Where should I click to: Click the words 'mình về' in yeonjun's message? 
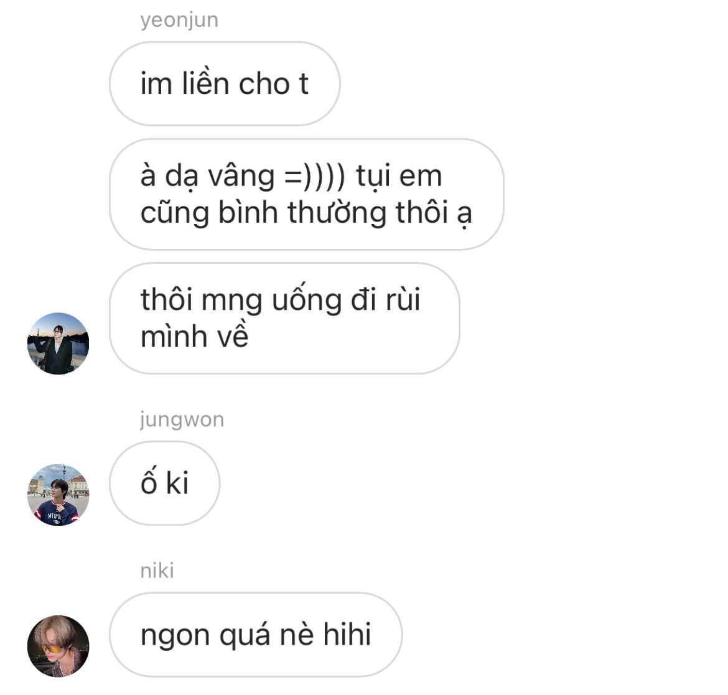point(195,336)
